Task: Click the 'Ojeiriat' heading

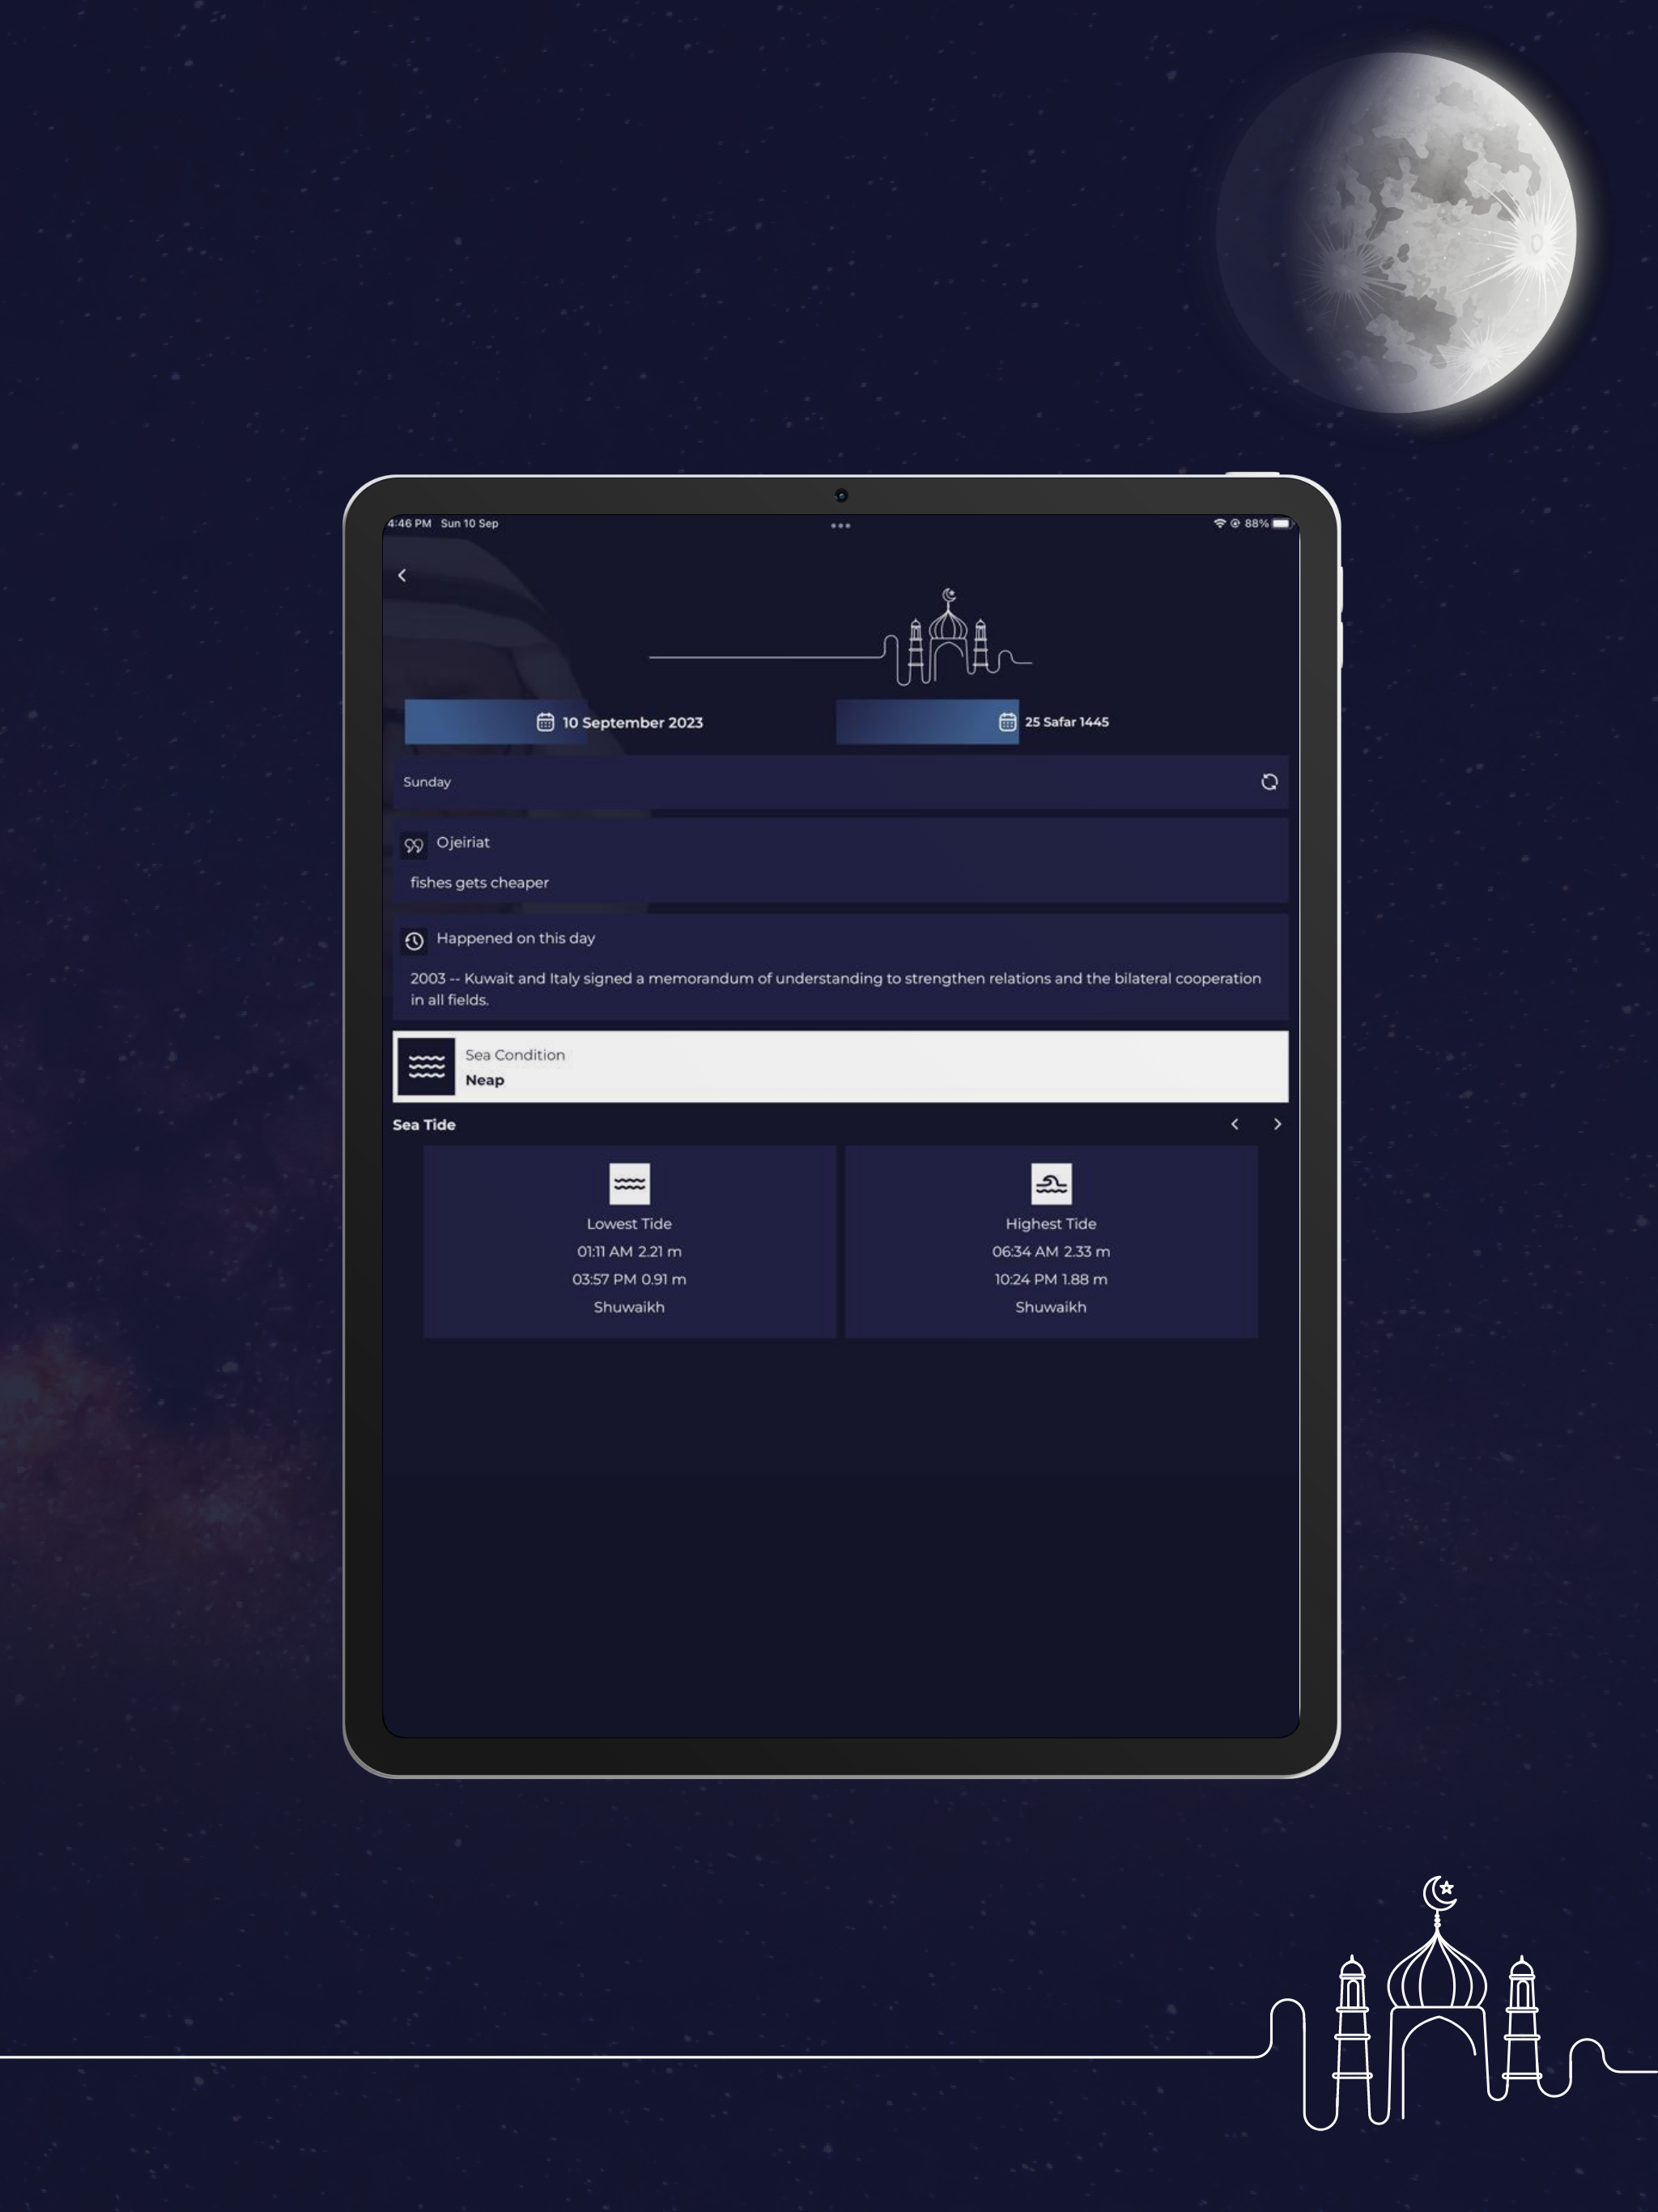Action: [463, 842]
